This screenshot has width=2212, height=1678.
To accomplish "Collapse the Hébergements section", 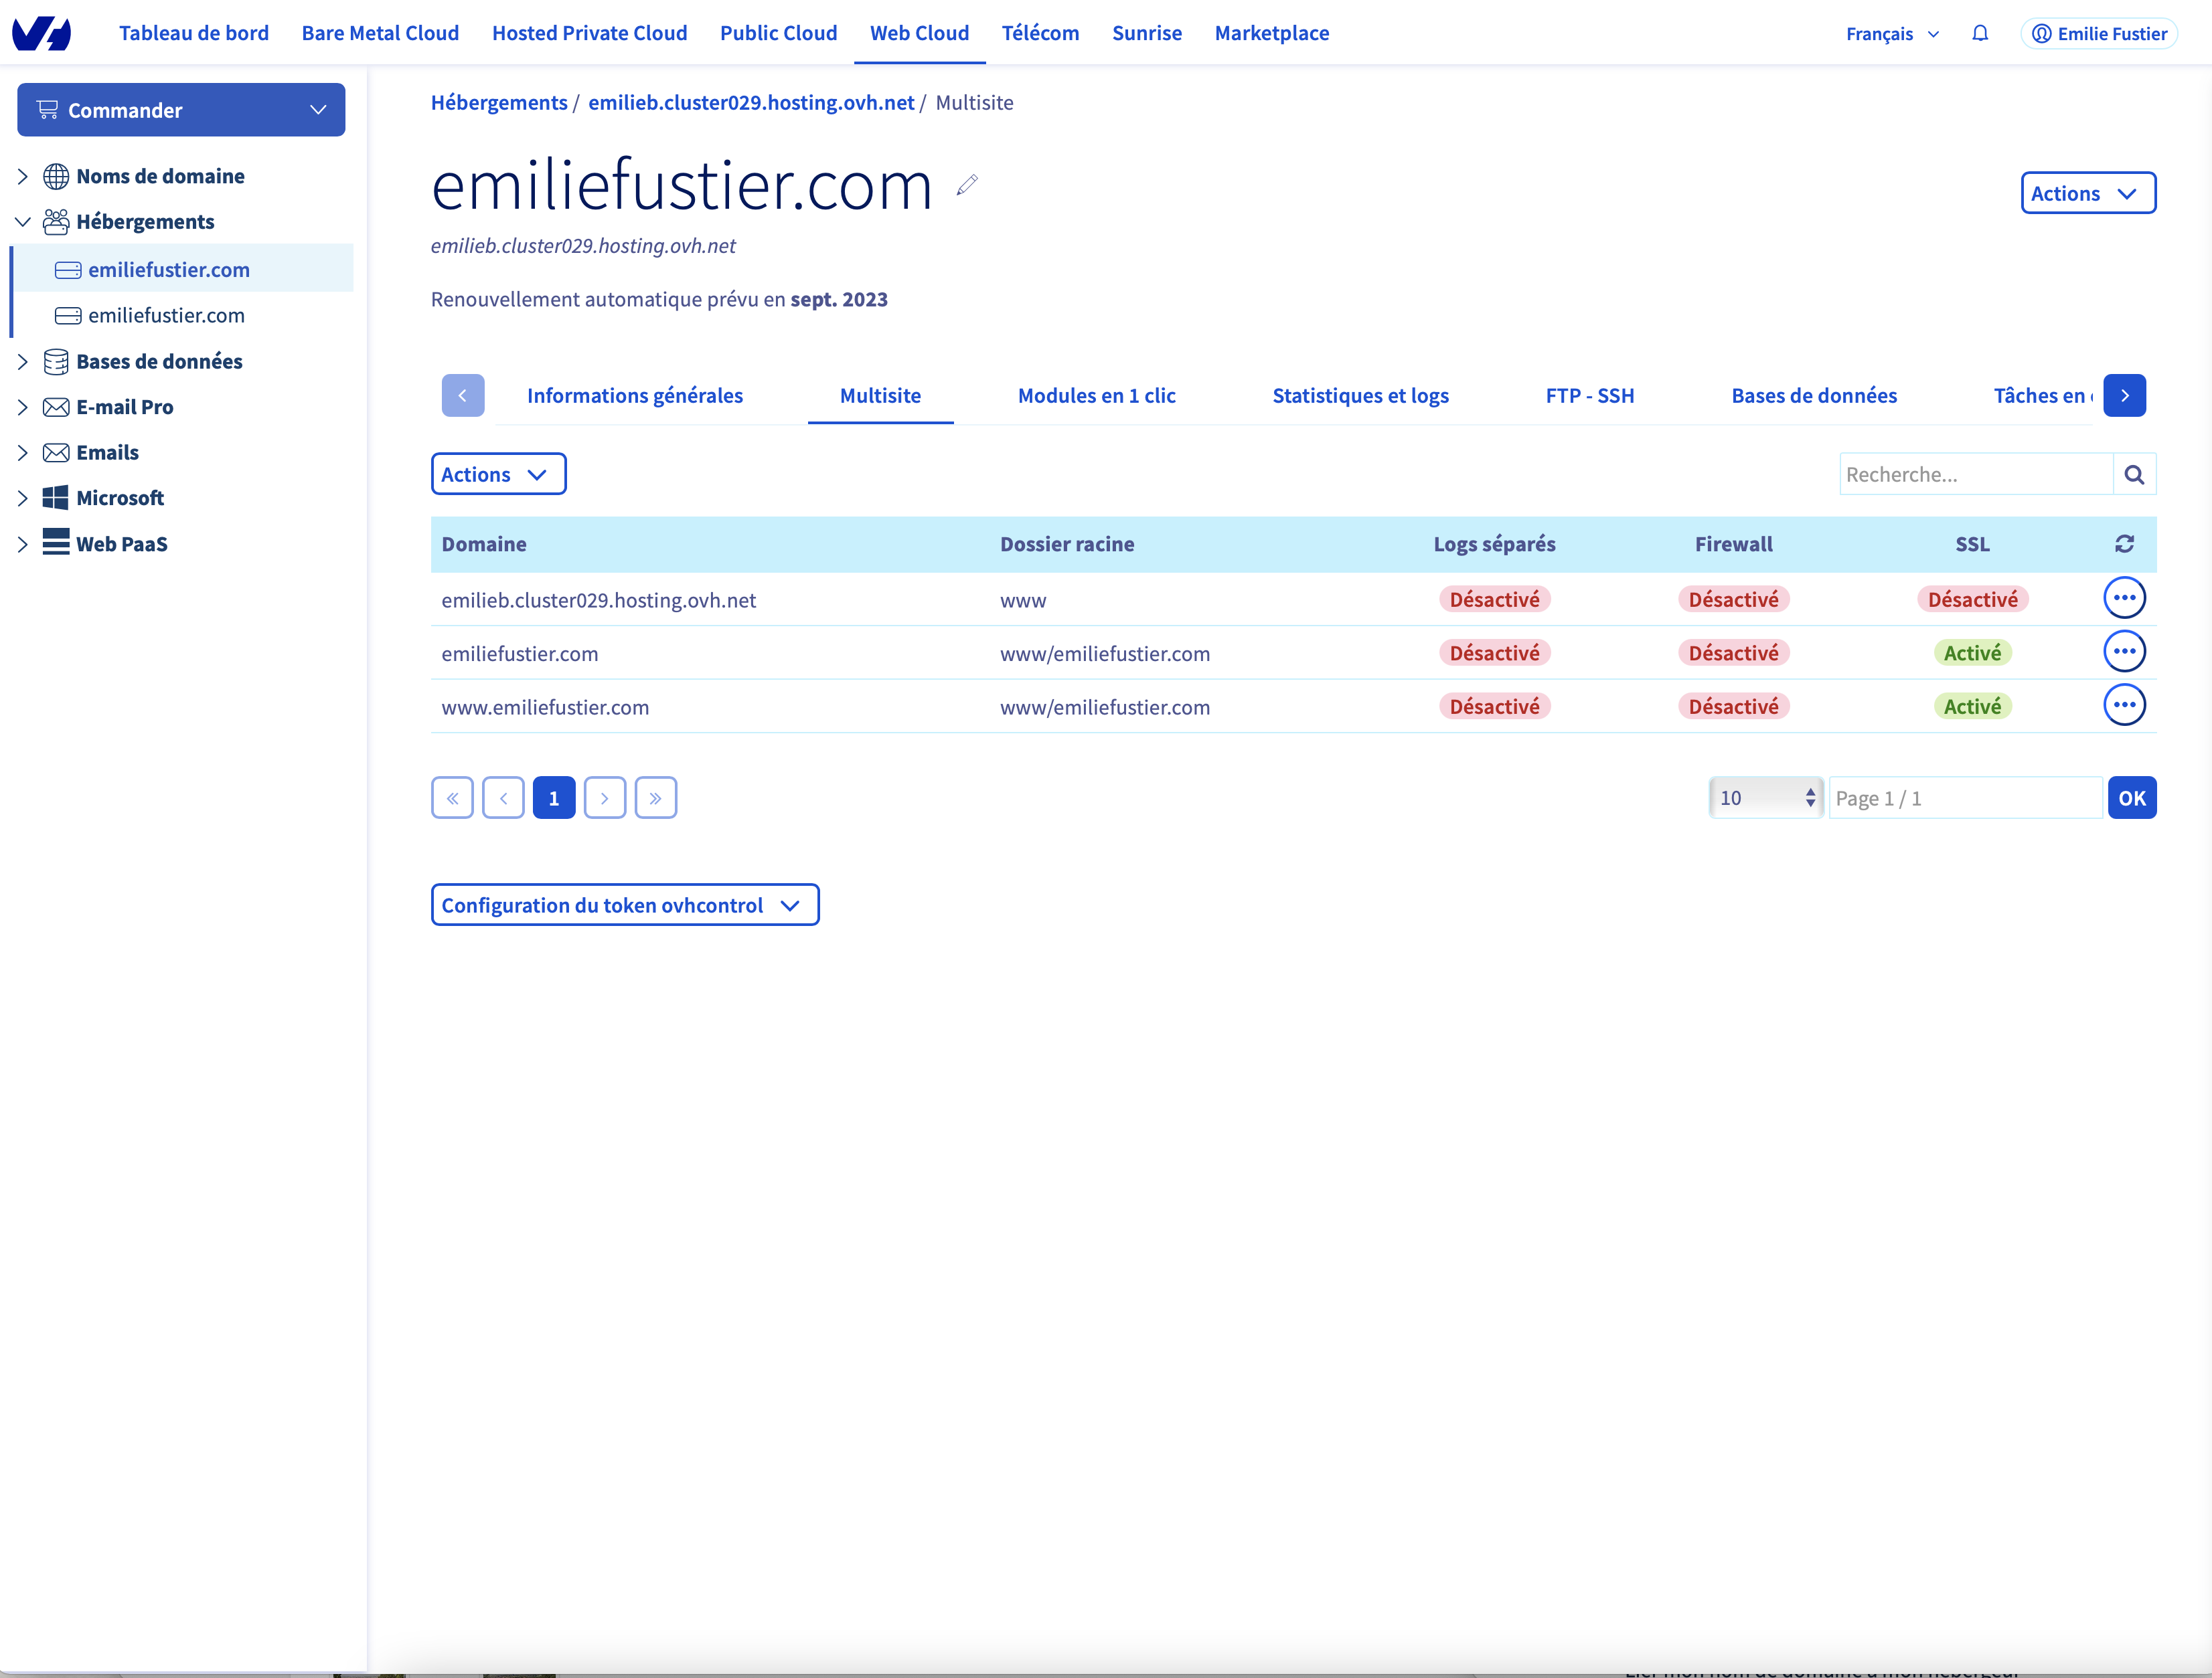I will coord(23,222).
